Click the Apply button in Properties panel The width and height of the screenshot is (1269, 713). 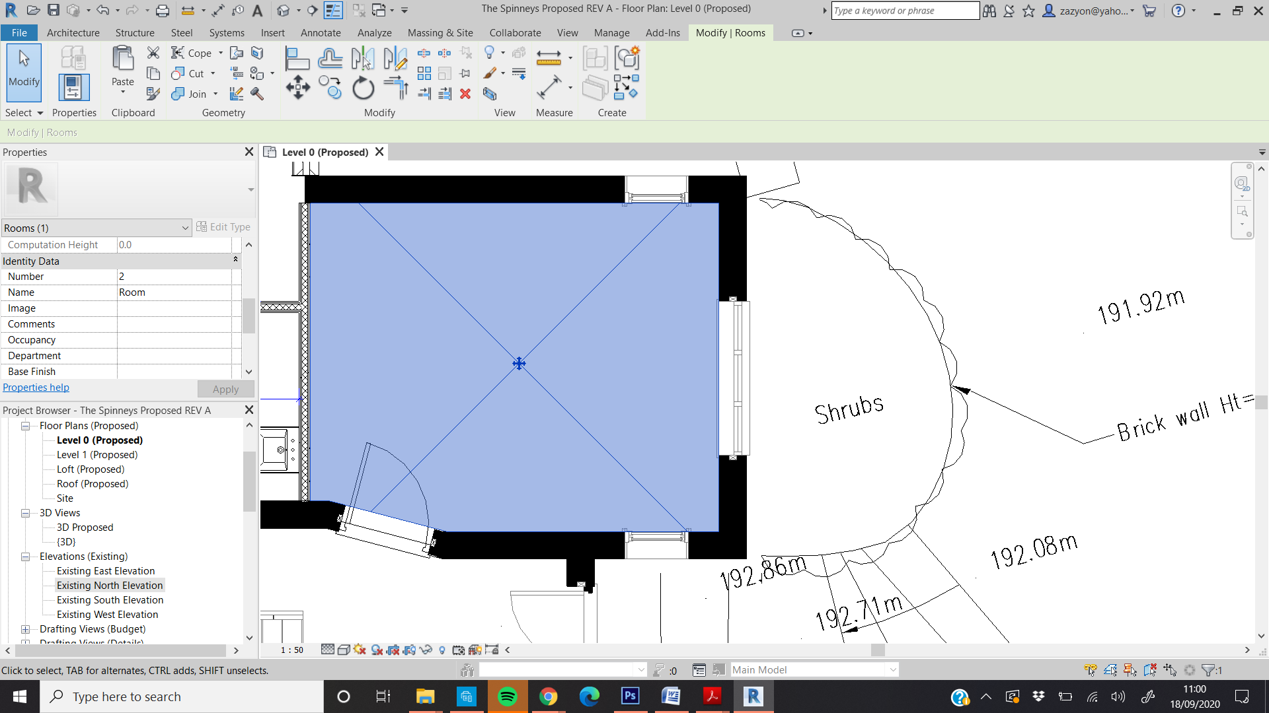pyautogui.click(x=225, y=389)
